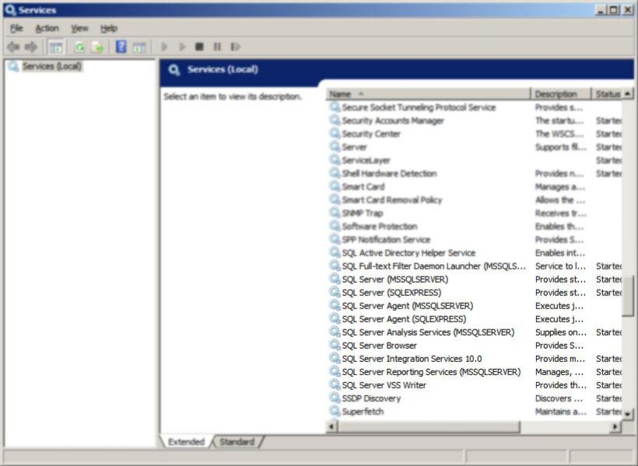
Task: Click the Start Service play icon
Action: [164, 47]
